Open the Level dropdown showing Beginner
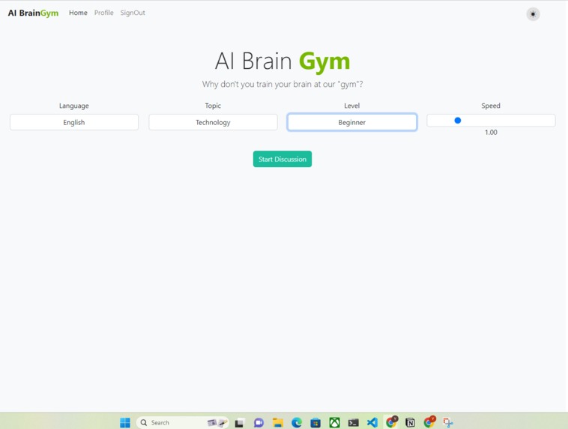The width and height of the screenshot is (568, 429). (351, 122)
